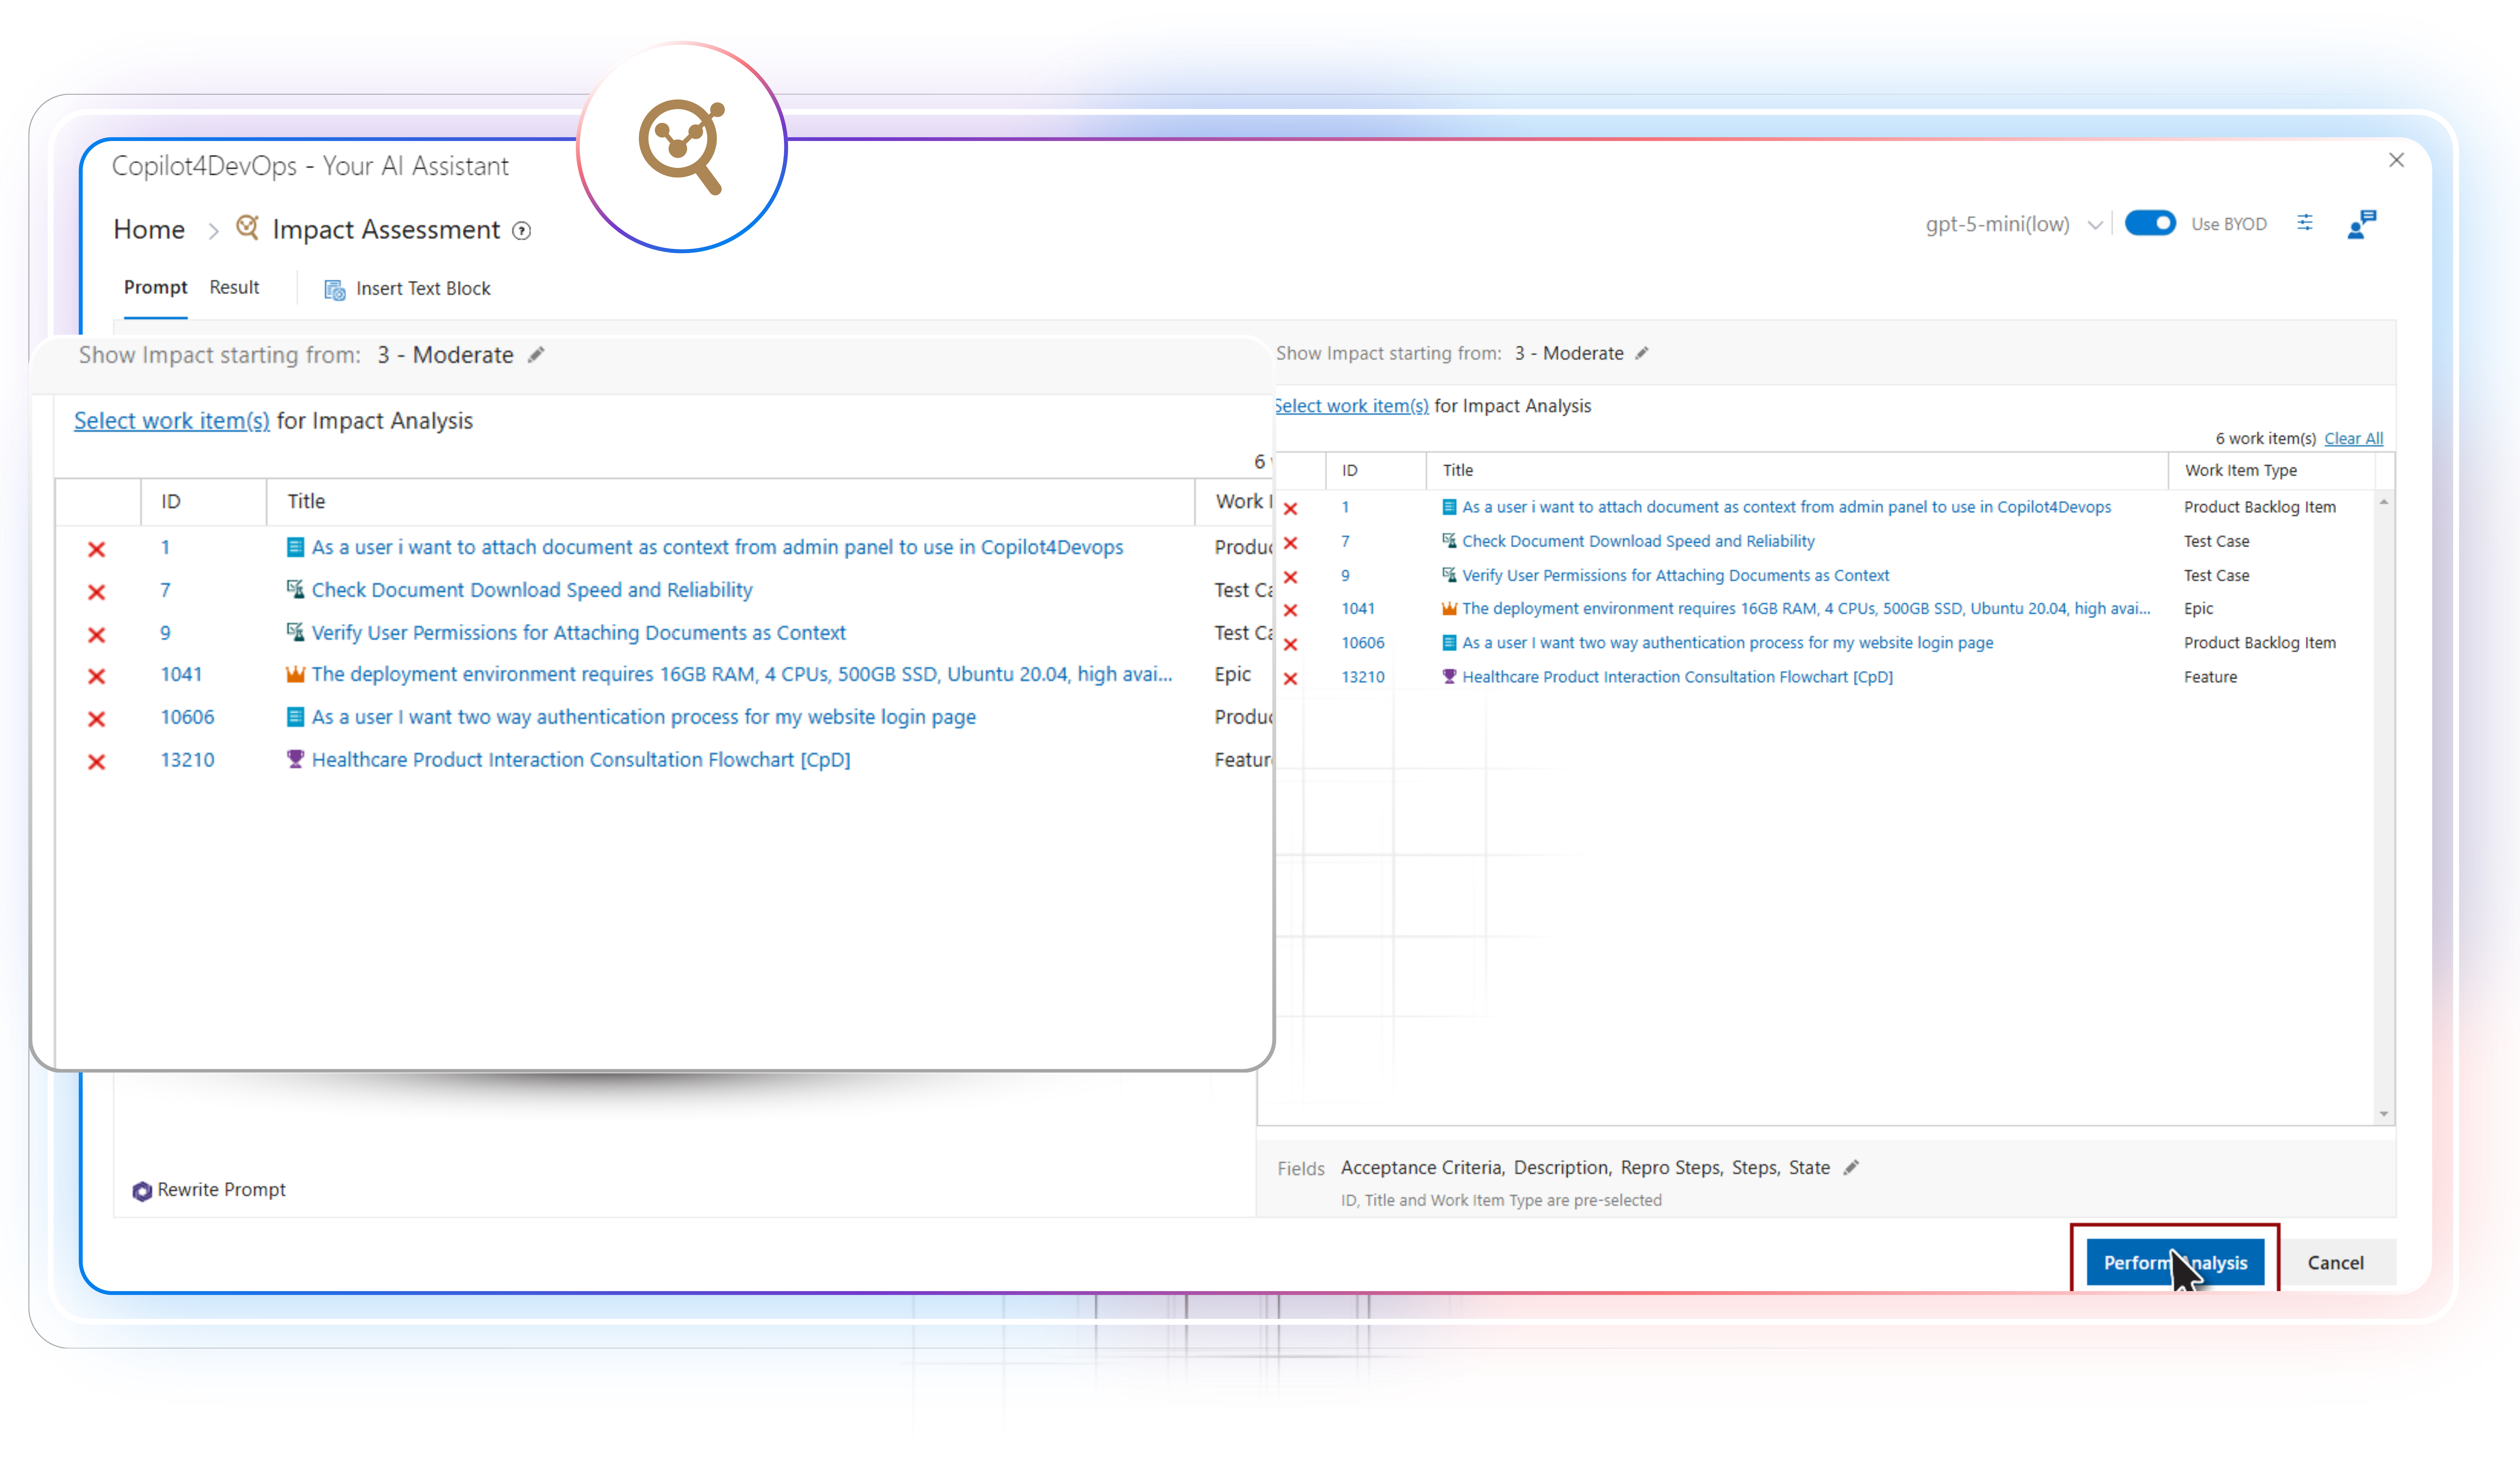Remove work item 1041 using red X in right list
The height and width of the screenshot is (1475, 2520).
[1290, 610]
